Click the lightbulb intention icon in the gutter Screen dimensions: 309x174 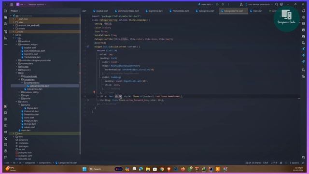(94, 92)
